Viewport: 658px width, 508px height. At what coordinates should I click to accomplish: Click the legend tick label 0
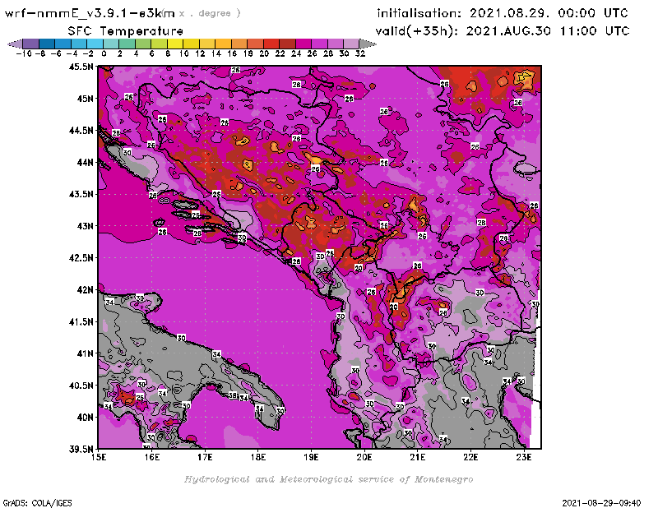[104, 53]
